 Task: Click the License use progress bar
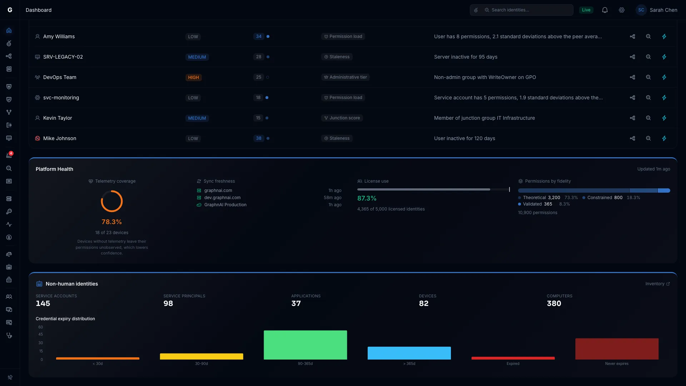(x=433, y=189)
